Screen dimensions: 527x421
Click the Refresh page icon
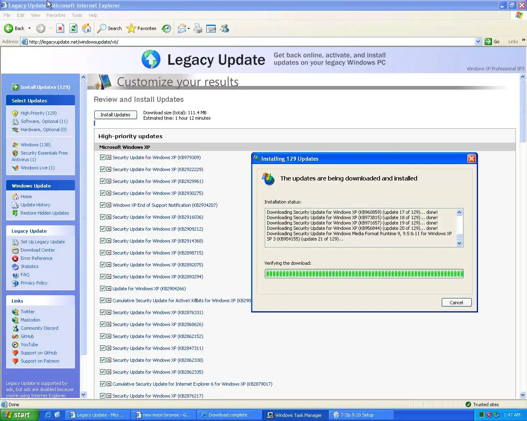(73, 28)
